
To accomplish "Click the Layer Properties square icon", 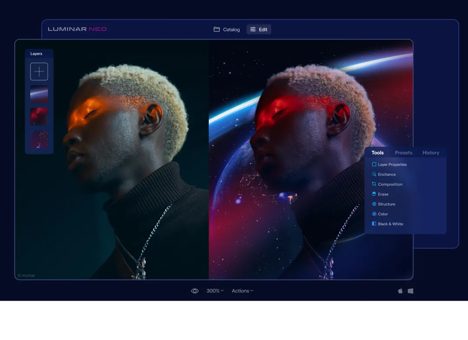I will click(374, 164).
